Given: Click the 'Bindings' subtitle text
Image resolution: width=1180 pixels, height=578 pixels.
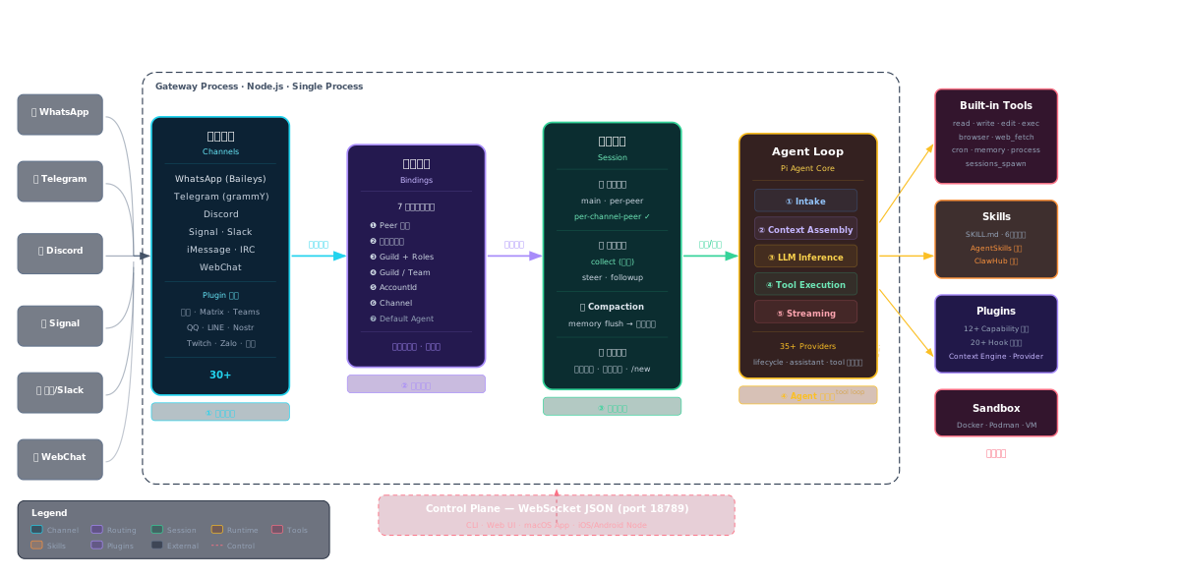Looking at the screenshot, I should tap(416, 180).
